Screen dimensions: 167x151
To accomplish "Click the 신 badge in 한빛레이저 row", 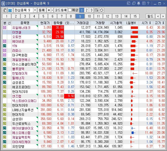I will (x=5, y=73).
